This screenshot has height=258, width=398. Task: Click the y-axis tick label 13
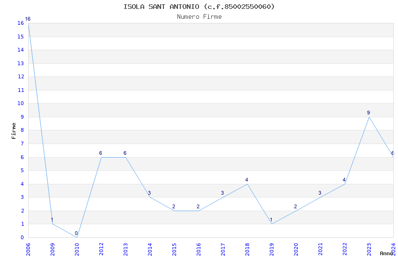click(21, 63)
